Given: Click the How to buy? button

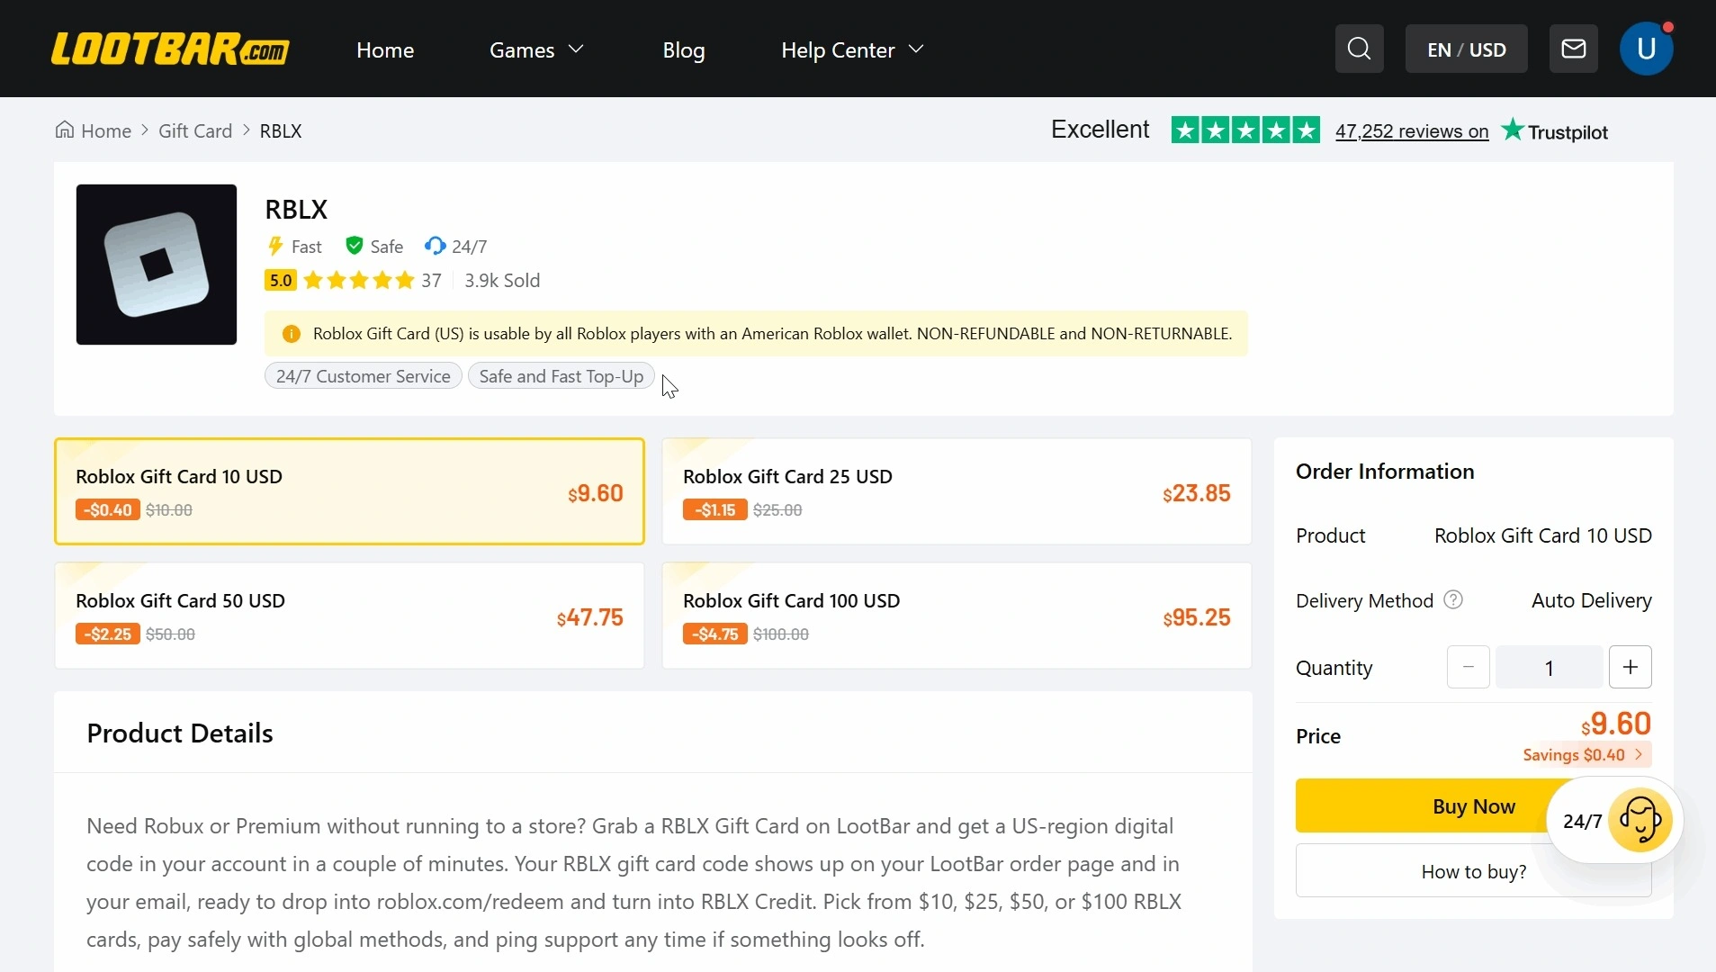Looking at the screenshot, I should pos(1474,870).
